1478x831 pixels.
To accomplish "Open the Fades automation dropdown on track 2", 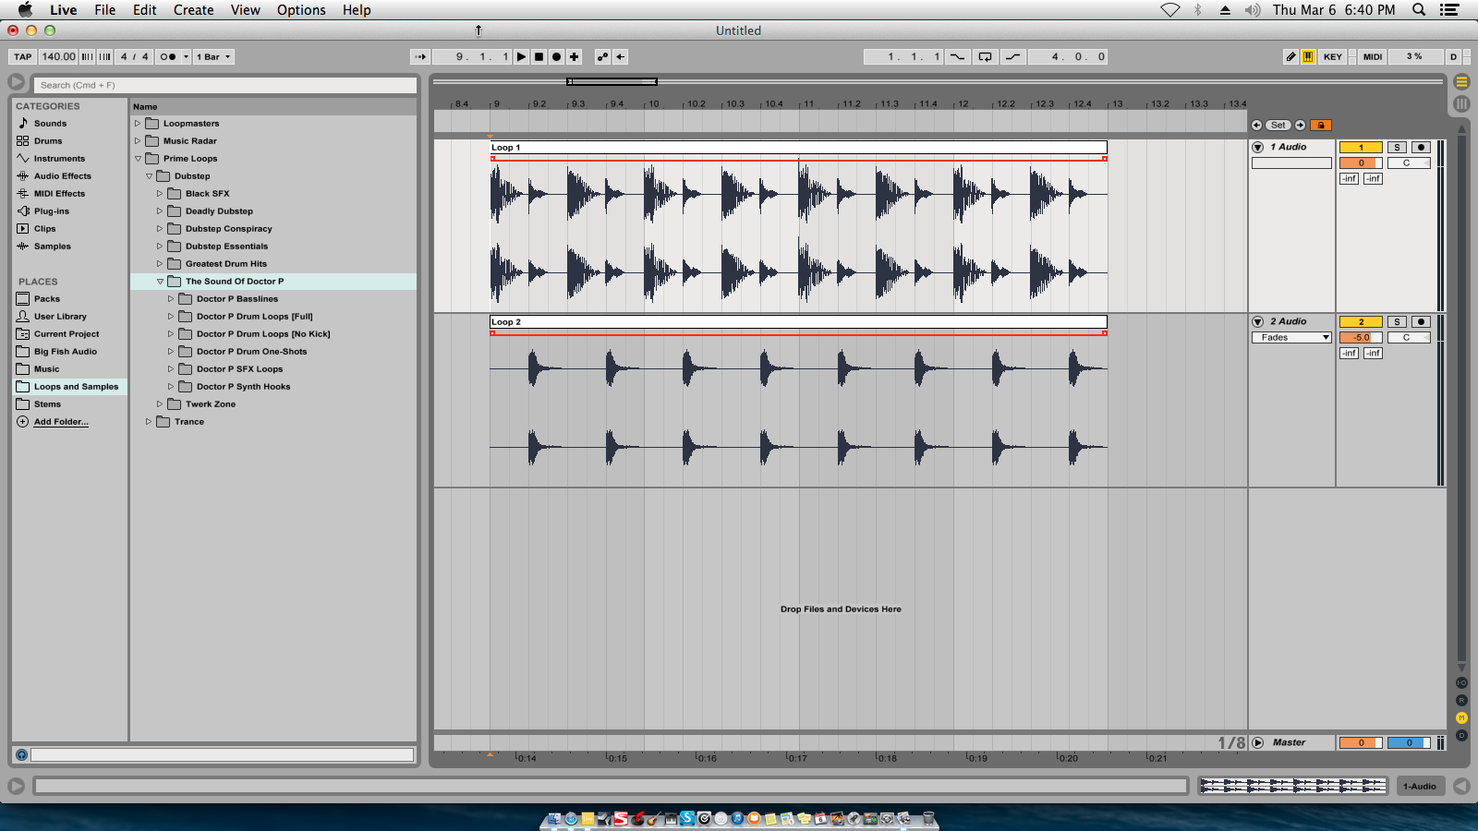I will point(1290,337).
